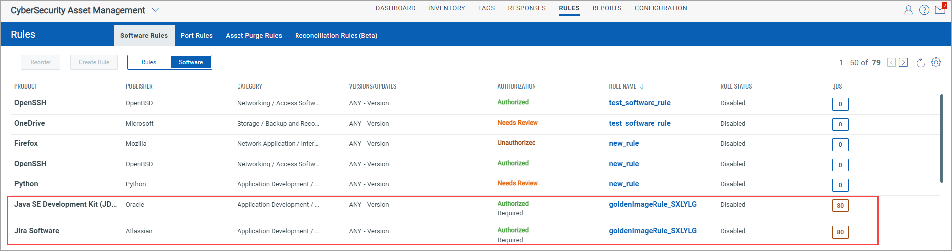
Task: Switch to Software Rules tab
Action: click(144, 35)
